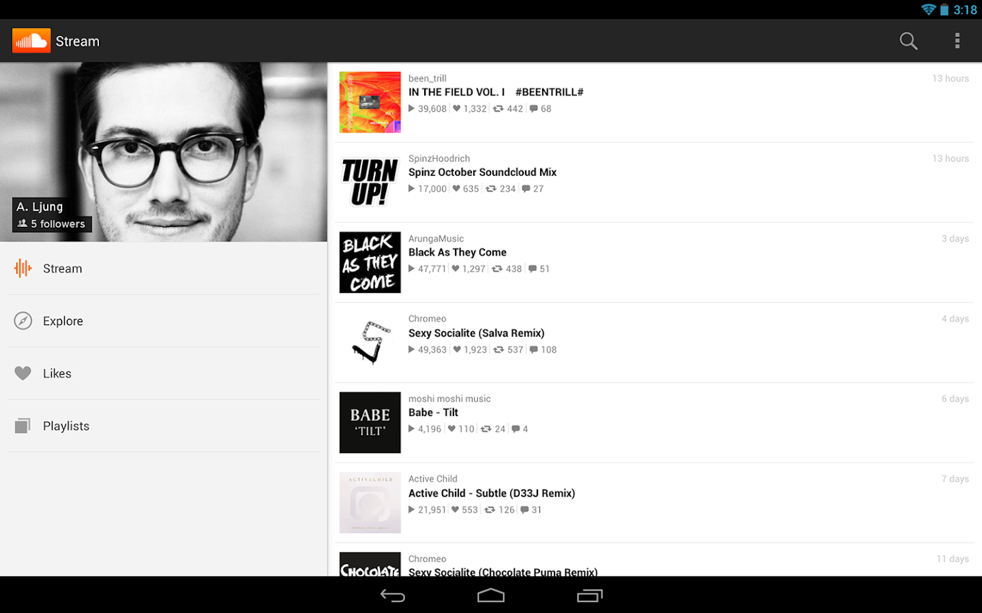The width and height of the screenshot is (982, 613).
Task: Tap the followers people icon
Action: coord(23,223)
